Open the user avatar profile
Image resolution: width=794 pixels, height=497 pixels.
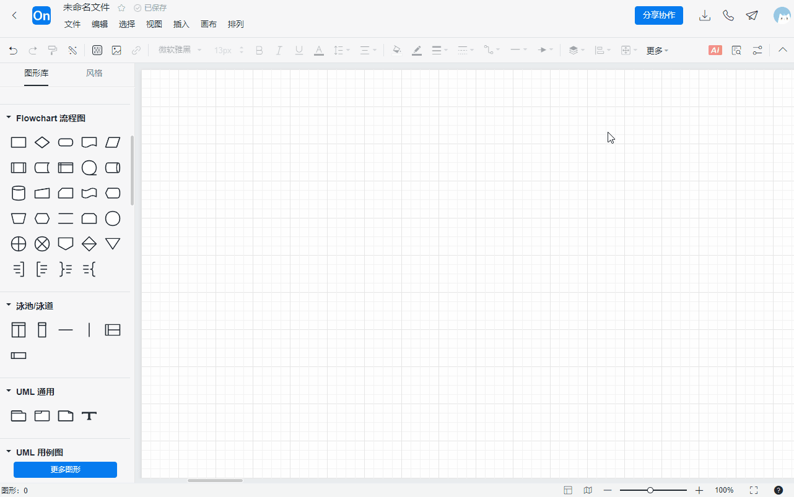click(x=782, y=15)
